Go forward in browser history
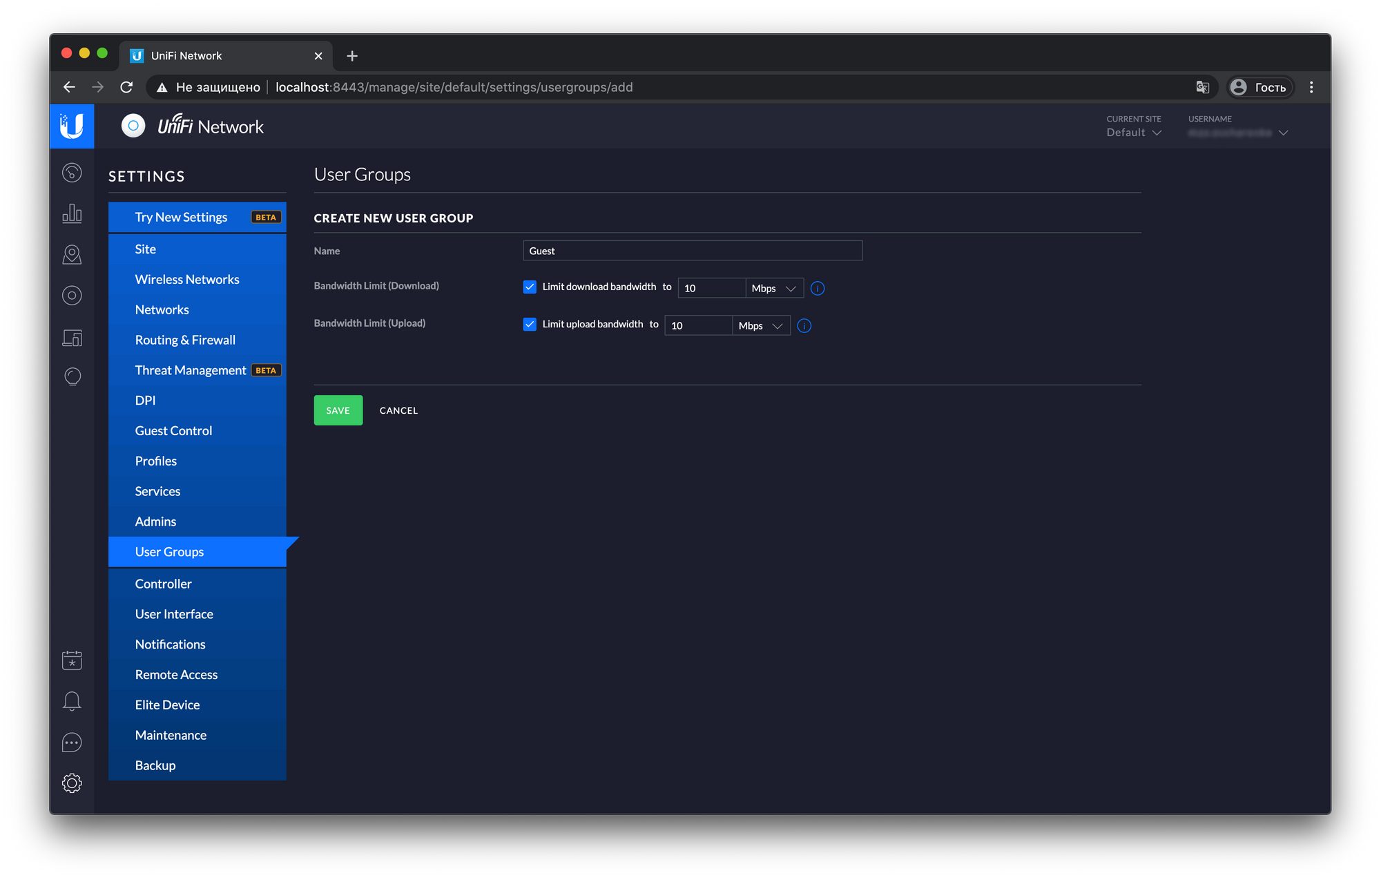 click(x=97, y=87)
